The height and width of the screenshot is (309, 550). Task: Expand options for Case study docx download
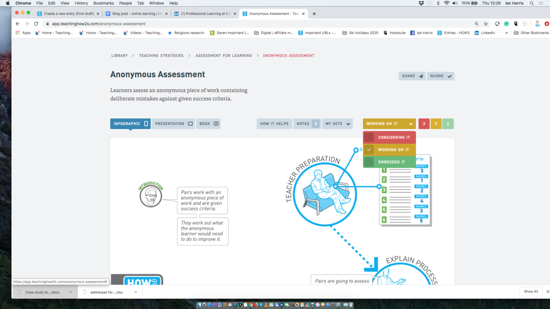click(71, 292)
